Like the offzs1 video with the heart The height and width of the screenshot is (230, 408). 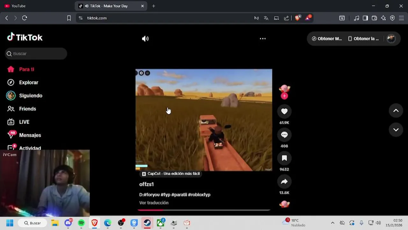(284, 111)
